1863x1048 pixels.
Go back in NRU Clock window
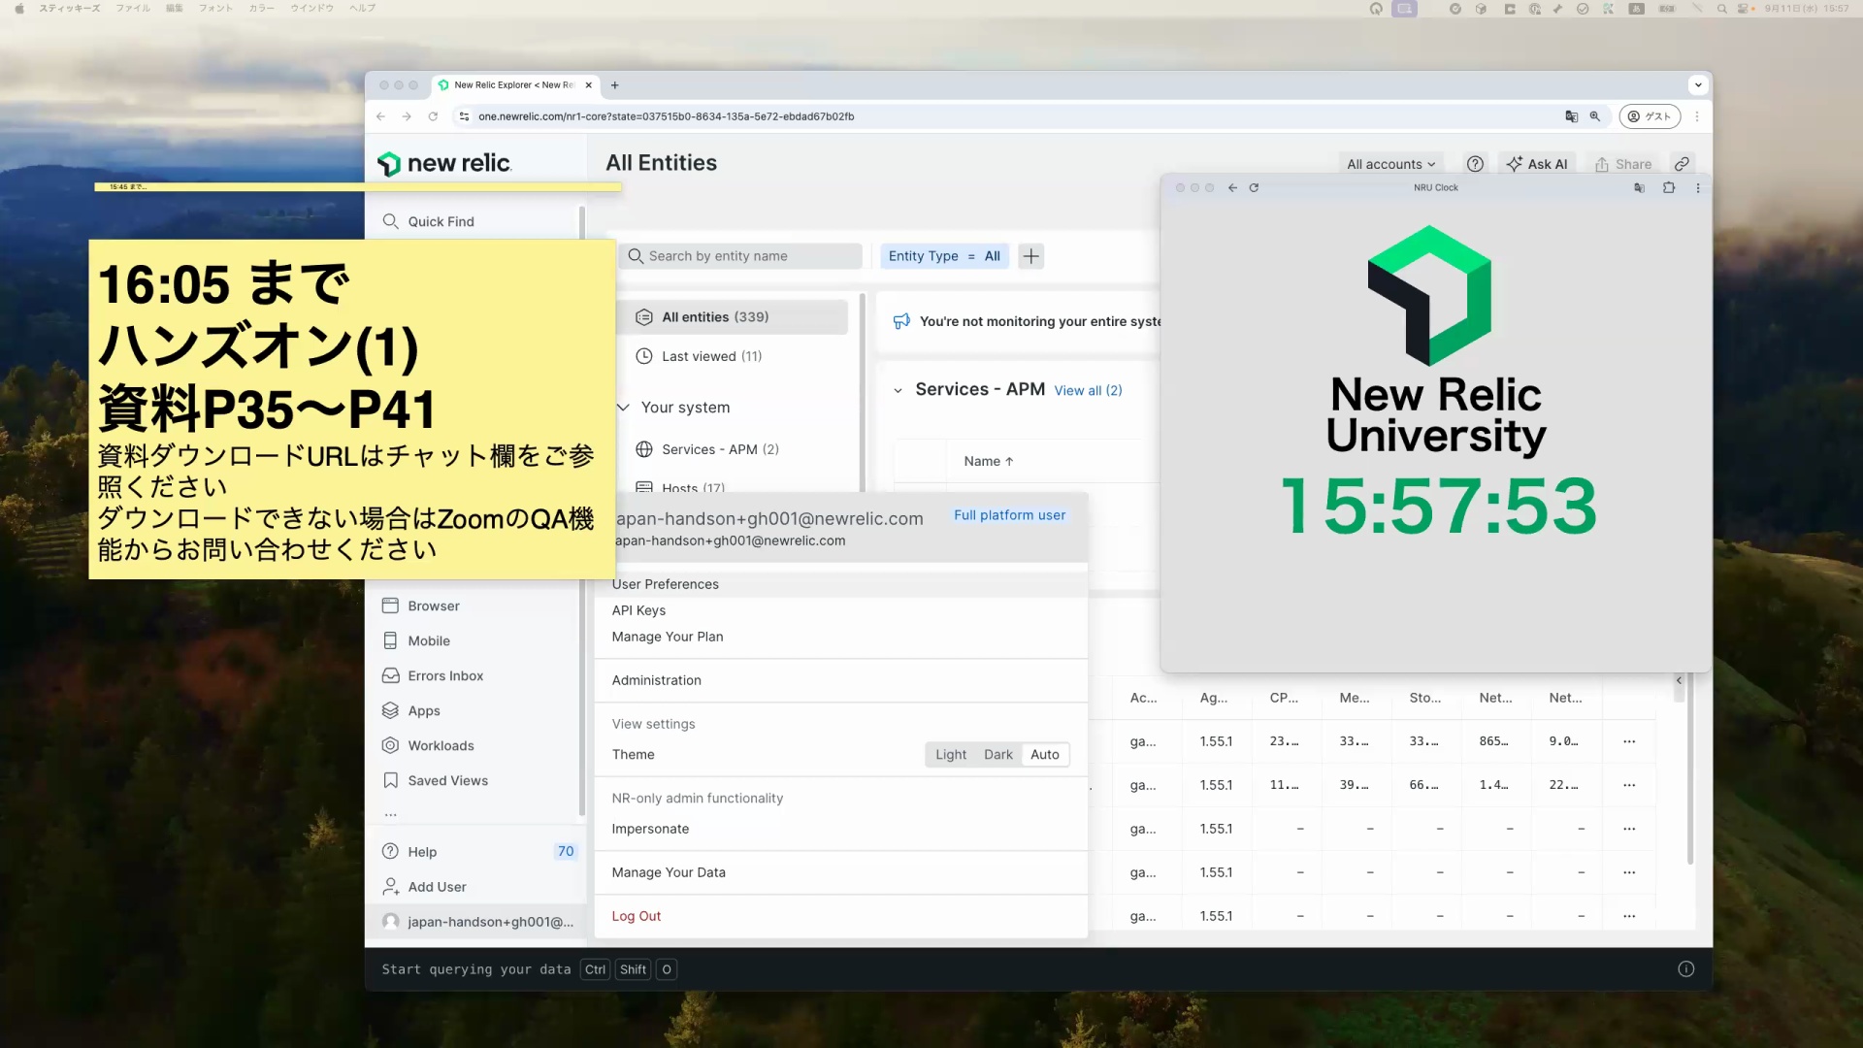click(x=1232, y=188)
